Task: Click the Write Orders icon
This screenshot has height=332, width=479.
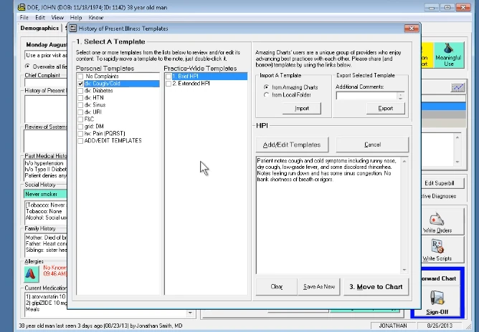Action: pos(437,219)
